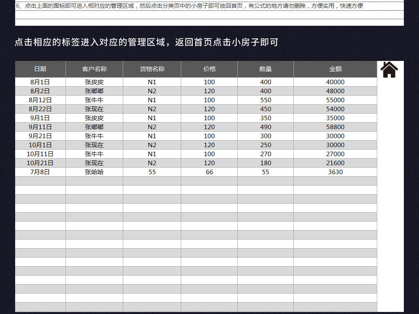Screen dimensions: 419x314
Task: Select the quantity cell showing 490
Action: point(266,127)
